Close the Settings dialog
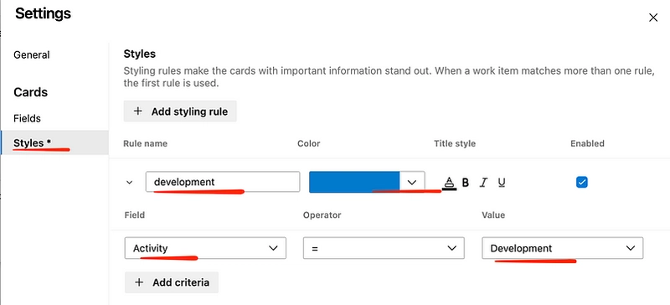This screenshot has width=670, height=305. (653, 18)
